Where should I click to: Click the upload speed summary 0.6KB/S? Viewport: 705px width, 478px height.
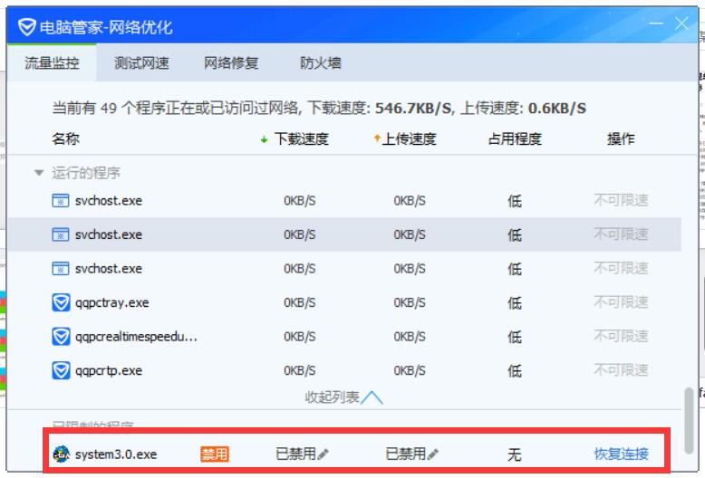[557, 109]
